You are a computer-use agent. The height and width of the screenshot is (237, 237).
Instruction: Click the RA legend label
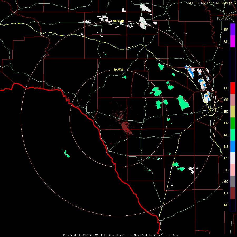pyautogui.click(x=226, y=135)
